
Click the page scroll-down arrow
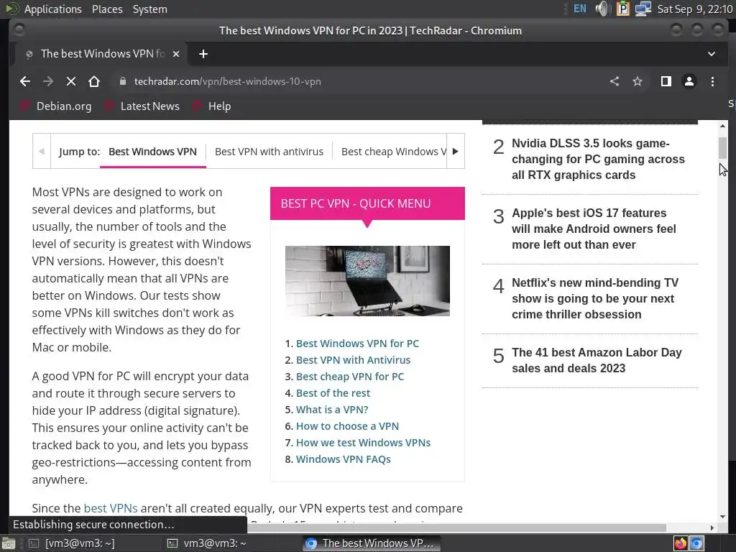pyautogui.click(x=722, y=517)
